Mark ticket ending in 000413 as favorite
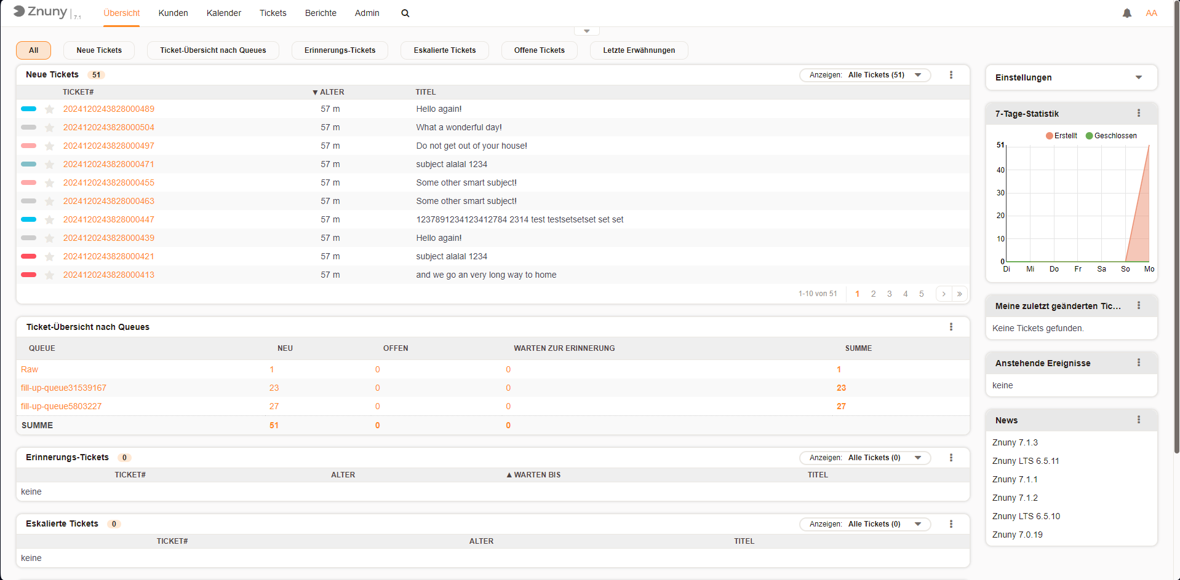This screenshot has height=580, width=1180. [50, 275]
